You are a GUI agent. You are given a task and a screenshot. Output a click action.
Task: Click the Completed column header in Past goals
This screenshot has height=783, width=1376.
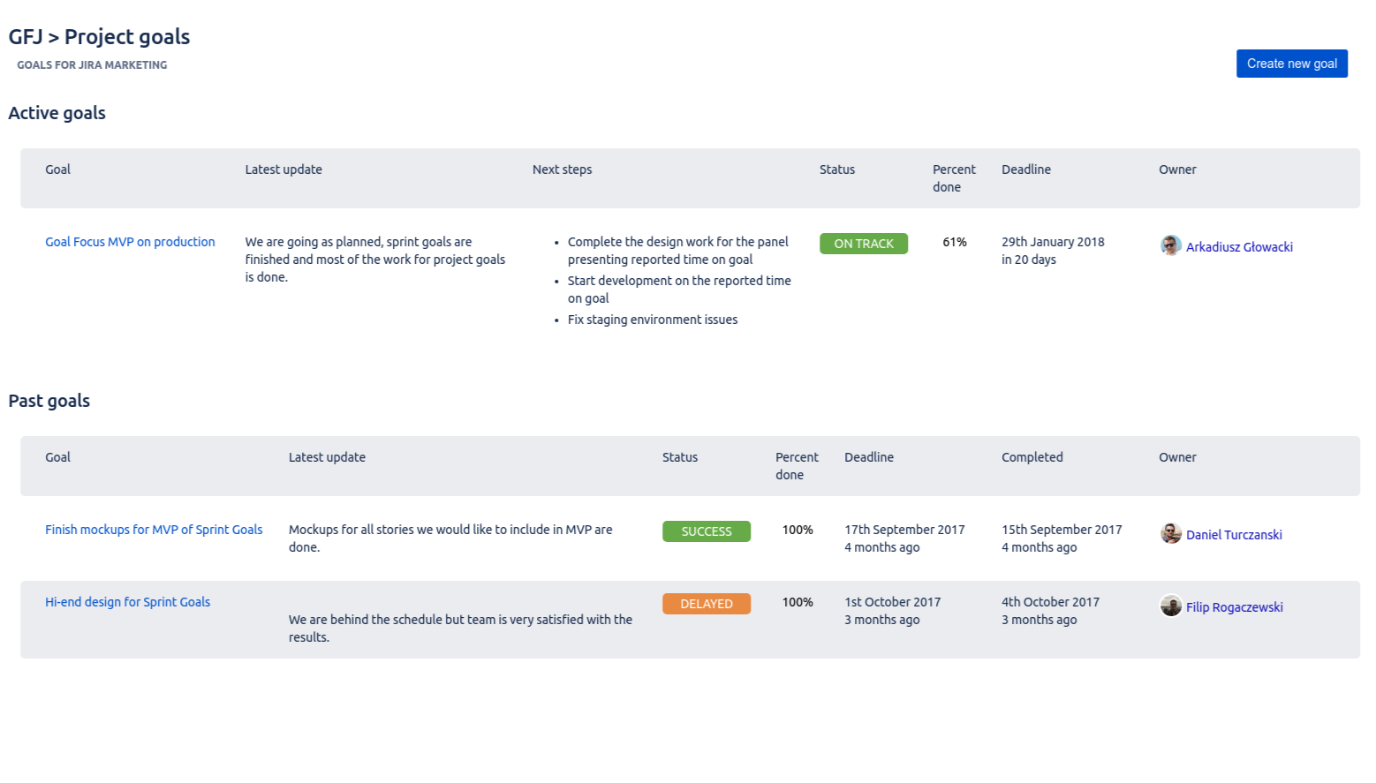tap(1032, 457)
